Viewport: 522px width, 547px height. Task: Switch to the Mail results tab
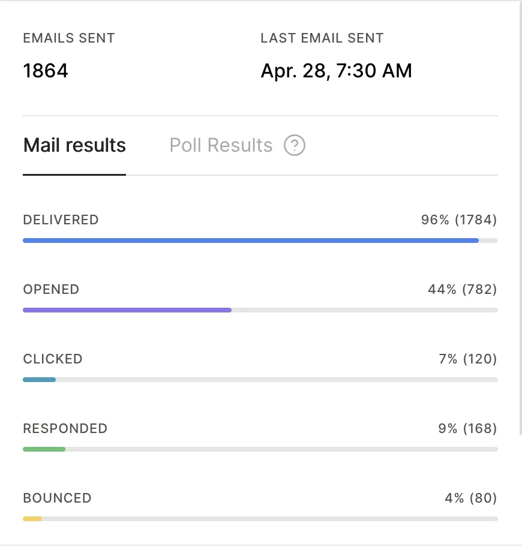[x=74, y=145]
